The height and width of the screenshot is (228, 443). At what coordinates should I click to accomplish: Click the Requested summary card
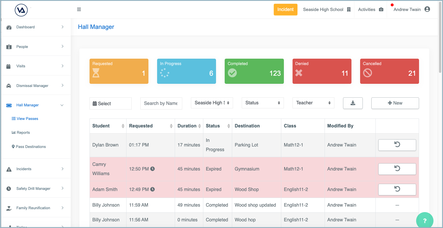coord(119,71)
